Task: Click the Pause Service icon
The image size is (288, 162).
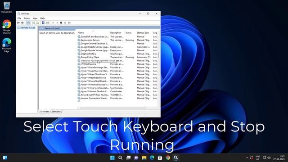Action: pyautogui.click(x=65, y=22)
